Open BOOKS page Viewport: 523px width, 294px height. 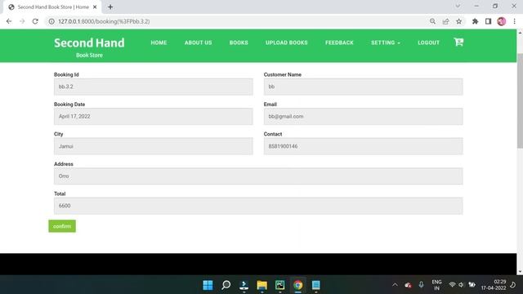coord(239,42)
